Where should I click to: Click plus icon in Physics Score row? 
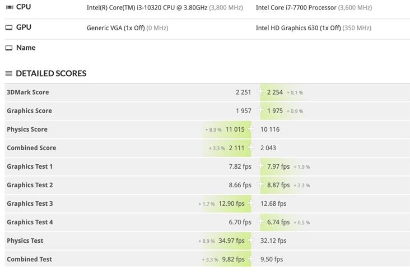(x=251, y=129)
